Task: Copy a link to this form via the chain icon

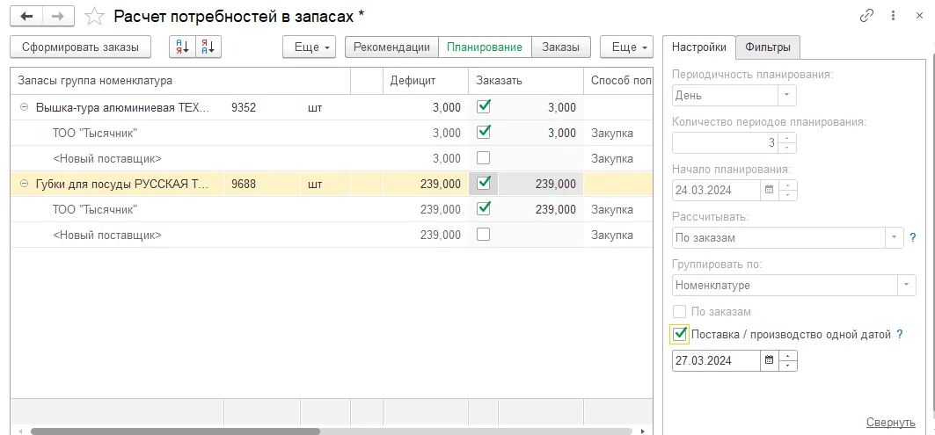Action: point(866,16)
